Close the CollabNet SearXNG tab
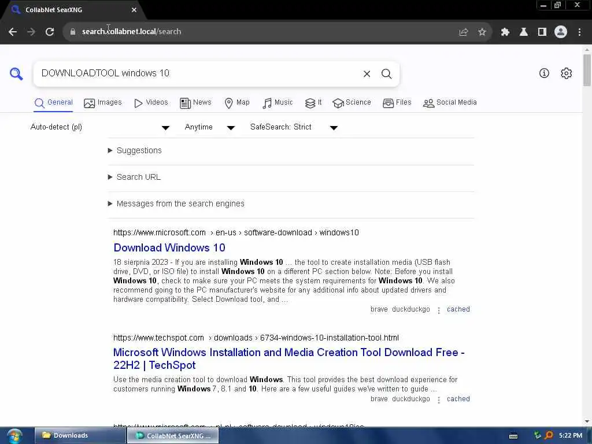The image size is (592, 444). click(x=134, y=10)
